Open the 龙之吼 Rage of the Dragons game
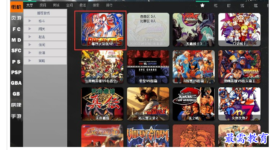The width and height of the screenshot is (271, 150). coord(194,104)
